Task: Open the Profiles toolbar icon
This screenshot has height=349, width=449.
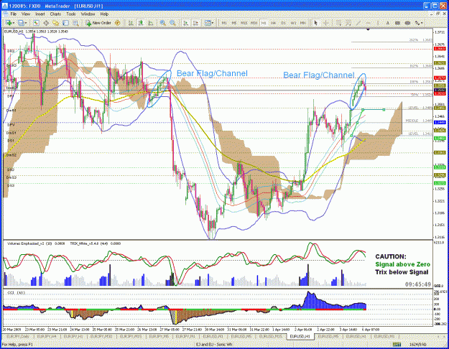Action: click(x=21, y=23)
